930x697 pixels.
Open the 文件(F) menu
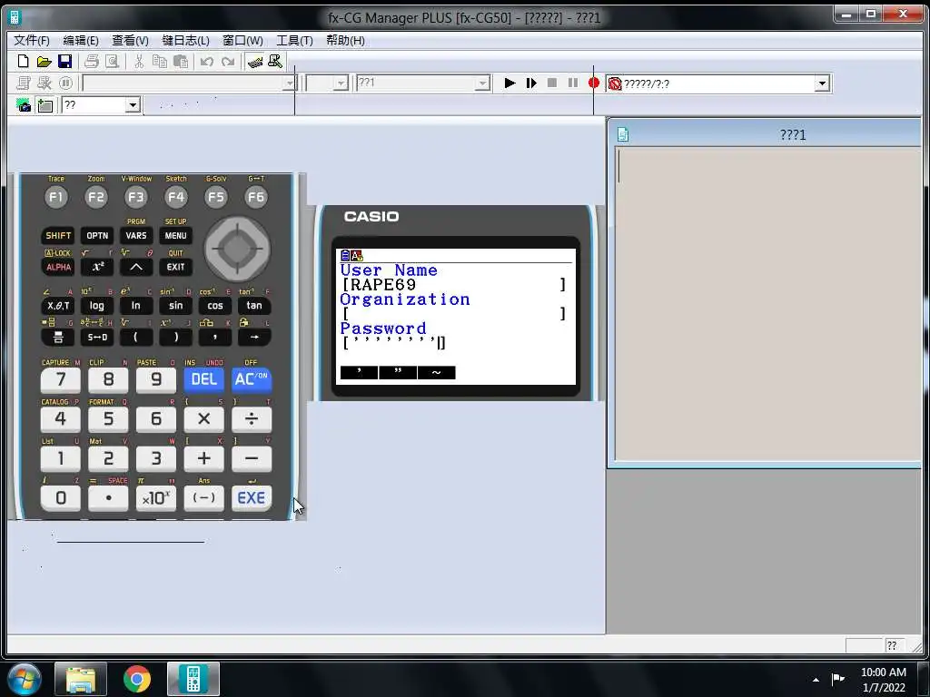coord(32,40)
